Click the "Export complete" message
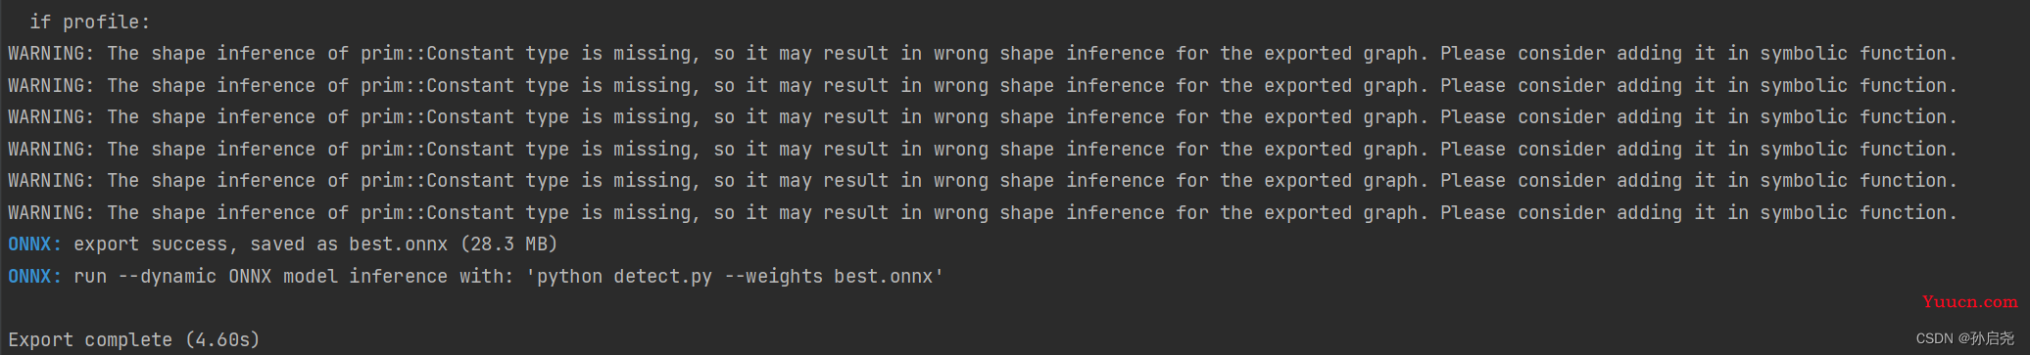 [90, 340]
